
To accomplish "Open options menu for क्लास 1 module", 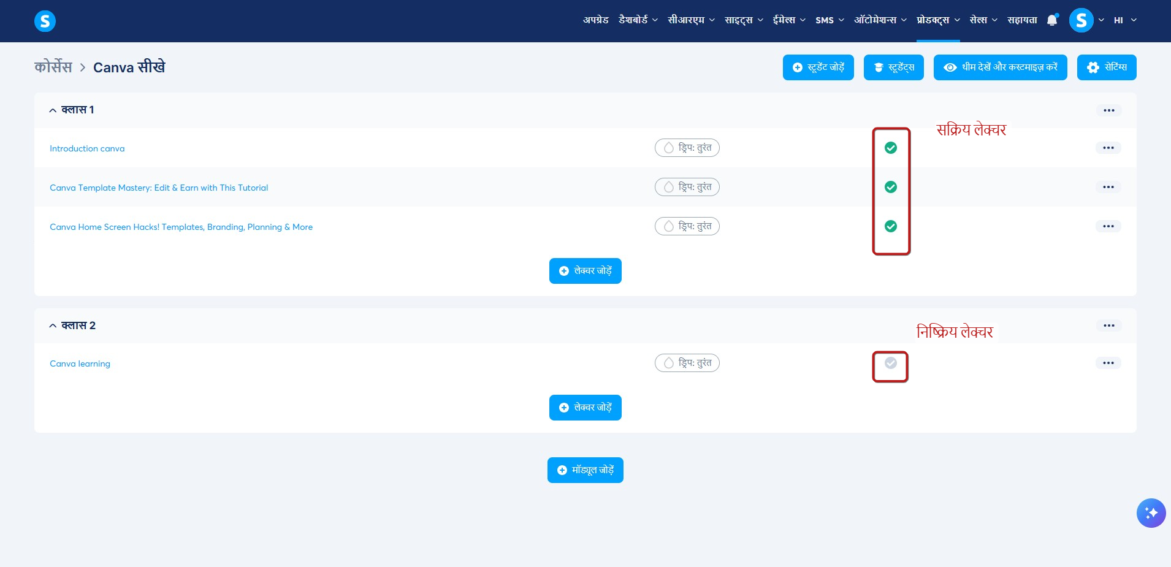I will pos(1108,110).
